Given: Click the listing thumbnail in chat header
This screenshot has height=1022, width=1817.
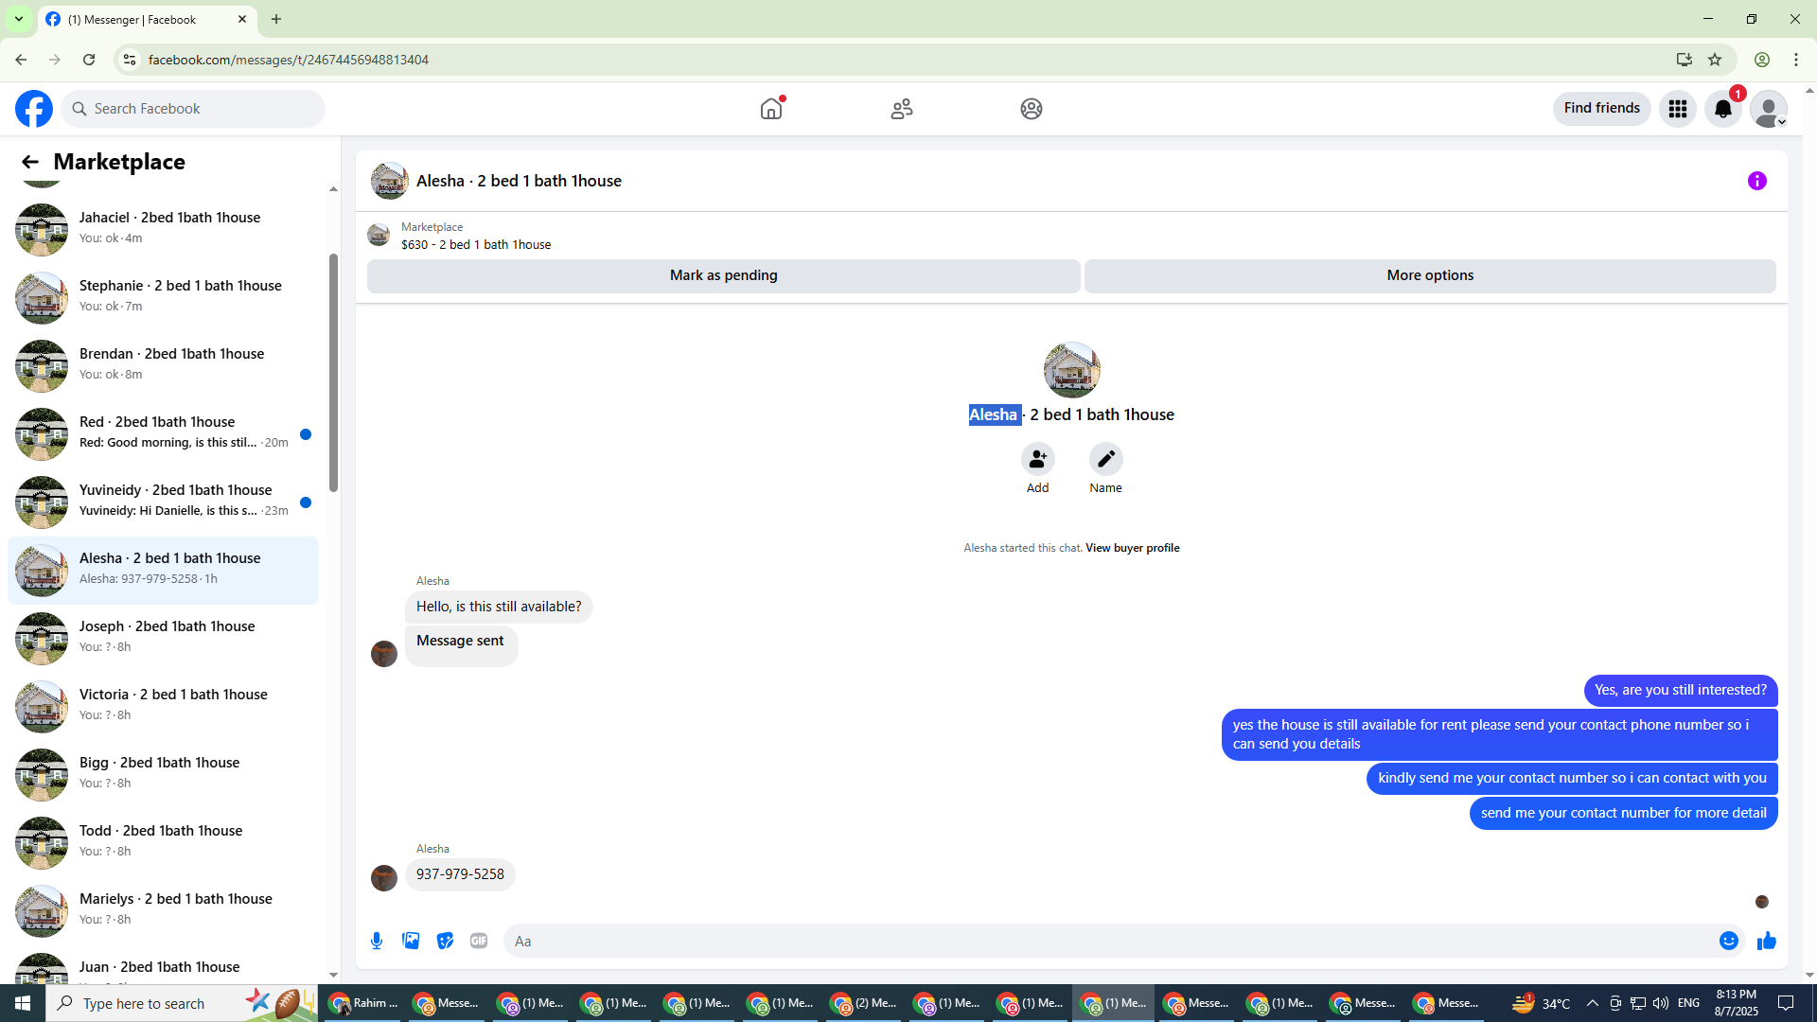Looking at the screenshot, I should 389,181.
